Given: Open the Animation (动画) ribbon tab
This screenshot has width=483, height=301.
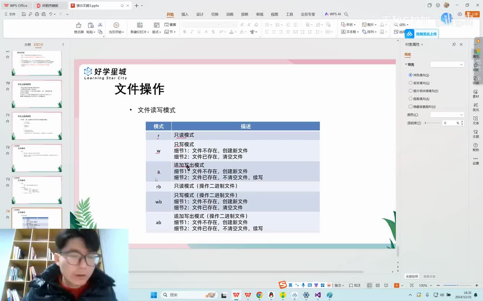Looking at the screenshot, I should (230, 15).
